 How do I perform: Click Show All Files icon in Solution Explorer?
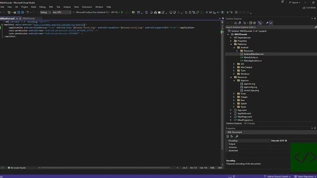pyautogui.click(x=255, y=23)
